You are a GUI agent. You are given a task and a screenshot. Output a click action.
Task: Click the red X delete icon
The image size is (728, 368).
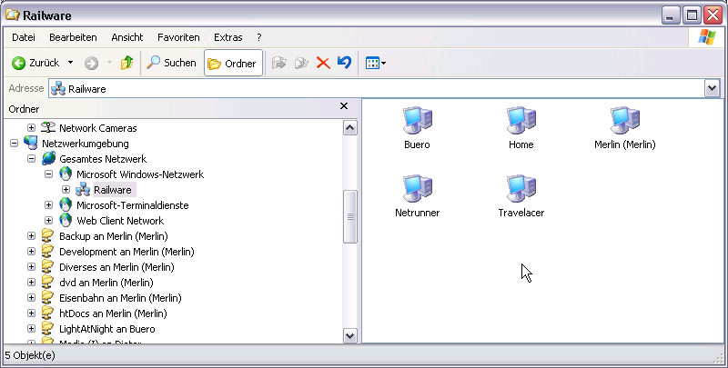coord(323,63)
